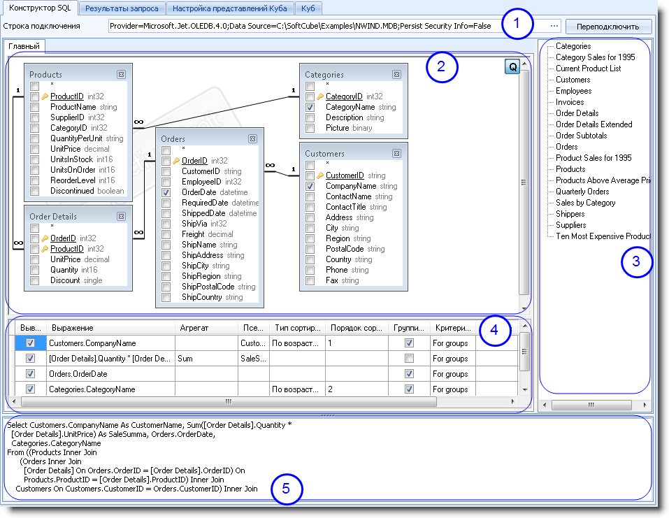Image resolution: width=669 pixels, height=518 pixels.
Task: Uncheck CategoryName field in Categories table
Action: [x=310, y=108]
